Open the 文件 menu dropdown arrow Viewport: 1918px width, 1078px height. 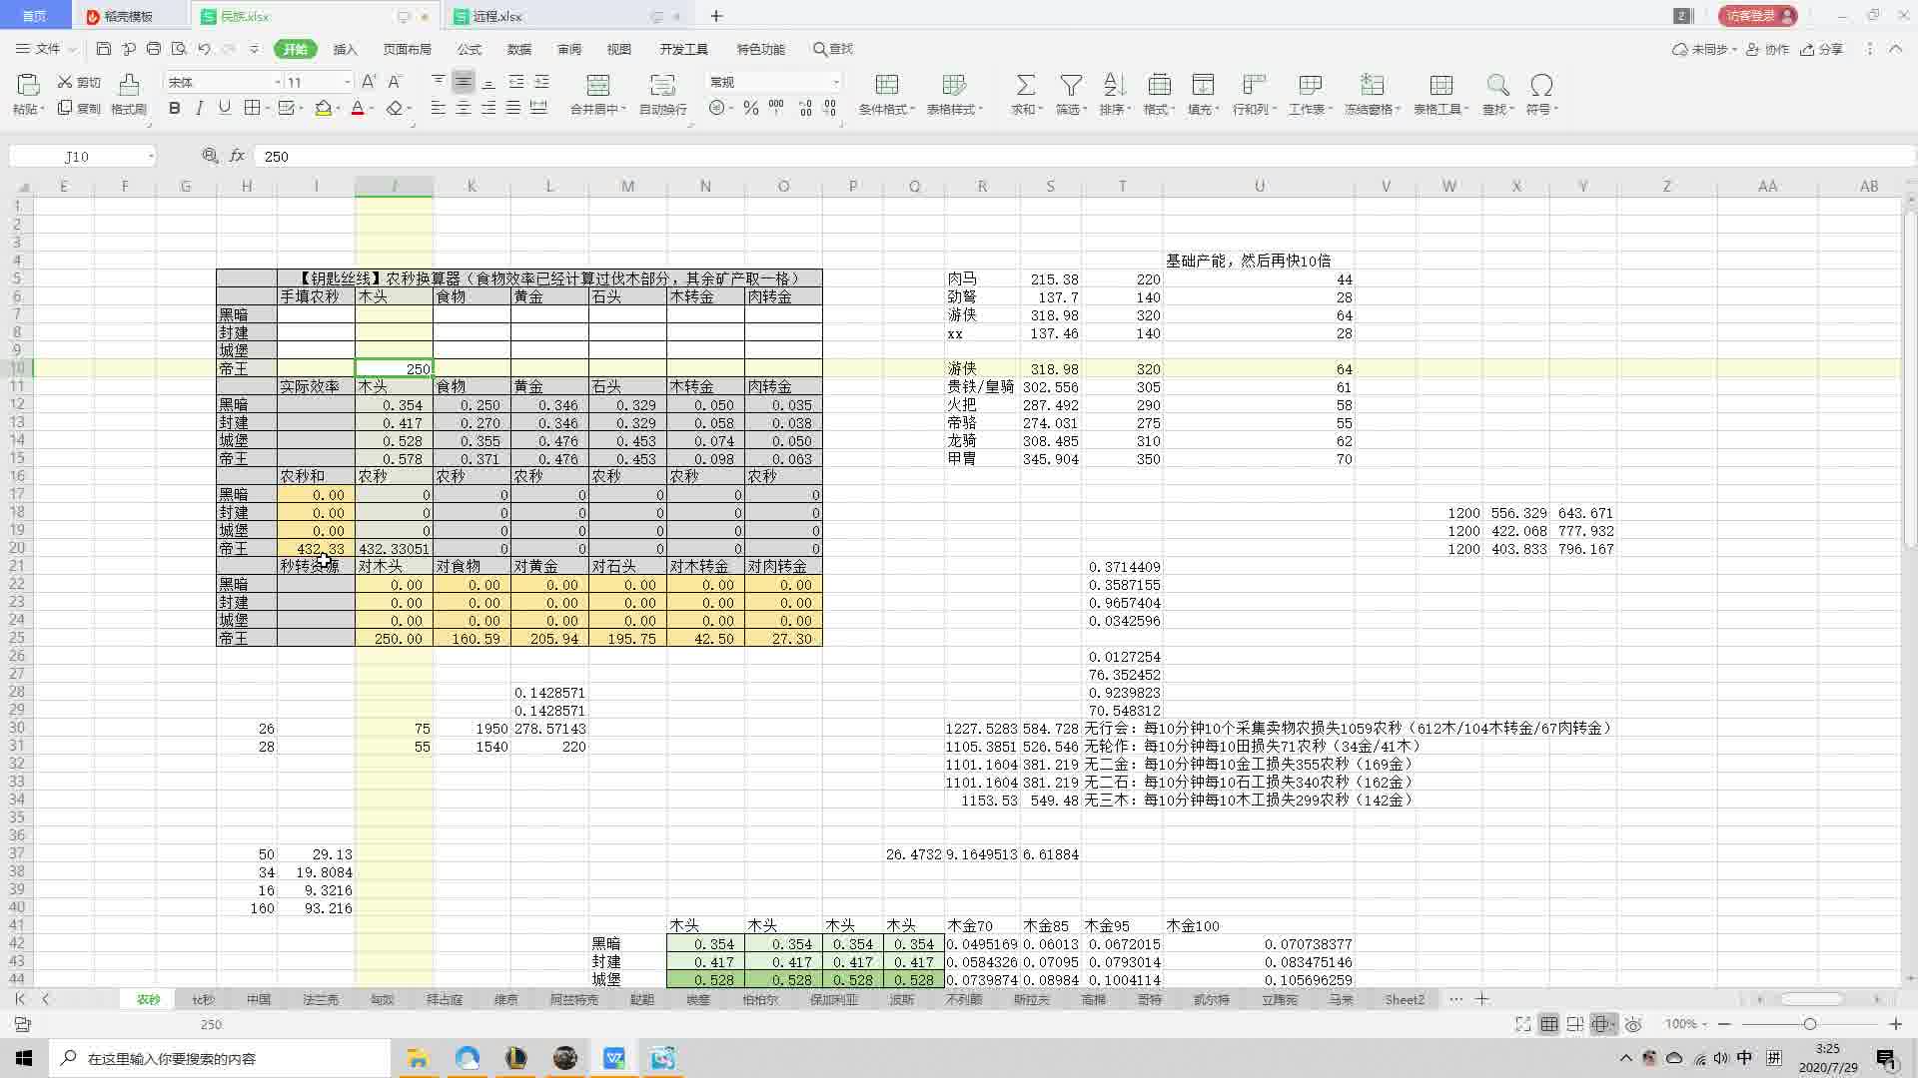point(72,49)
